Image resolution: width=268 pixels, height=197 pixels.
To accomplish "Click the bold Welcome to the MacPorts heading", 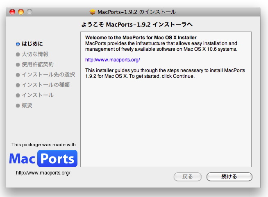I will coord(141,38).
